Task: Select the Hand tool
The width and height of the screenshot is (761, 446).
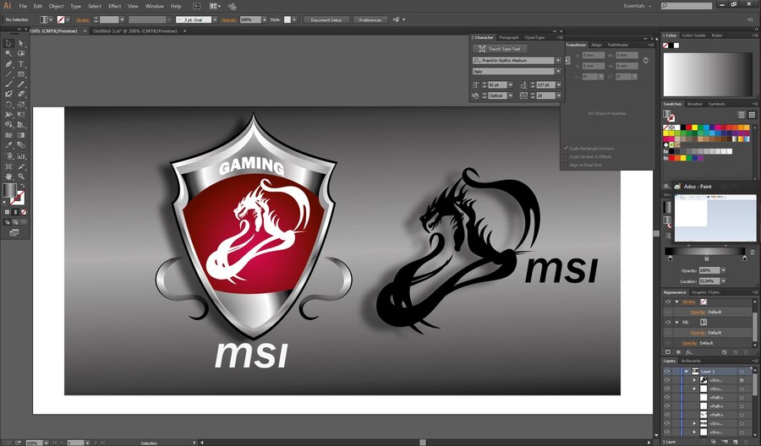Action: (8, 177)
